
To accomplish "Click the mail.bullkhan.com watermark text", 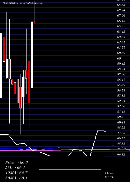I will tap(31, 3).
